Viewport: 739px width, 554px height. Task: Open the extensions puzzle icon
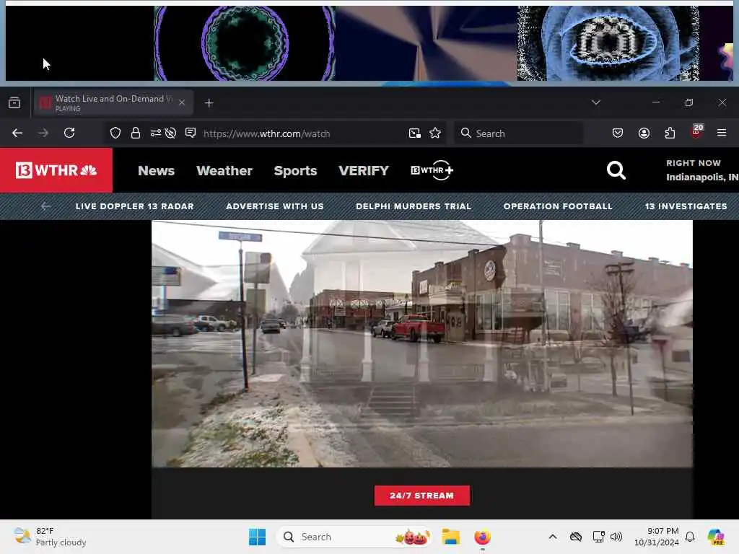670,133
